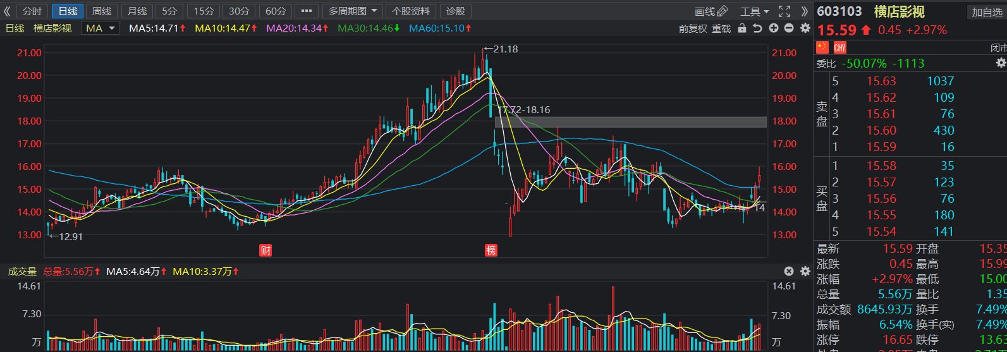This screenshot has width=1007, height=352.
Task: Click sell level 2 price 15.60
Action: click(x=881, y=130)
